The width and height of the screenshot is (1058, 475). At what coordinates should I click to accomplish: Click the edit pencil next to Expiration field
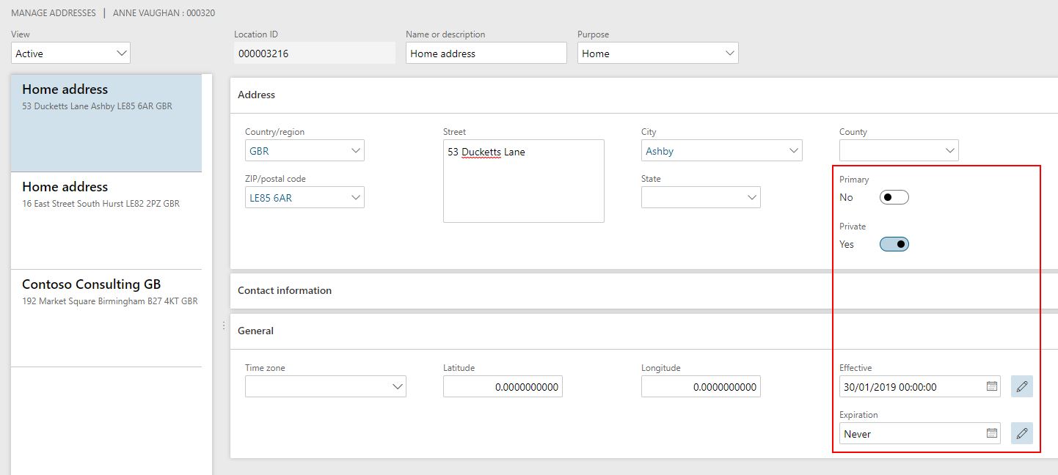coord(1021,433)
